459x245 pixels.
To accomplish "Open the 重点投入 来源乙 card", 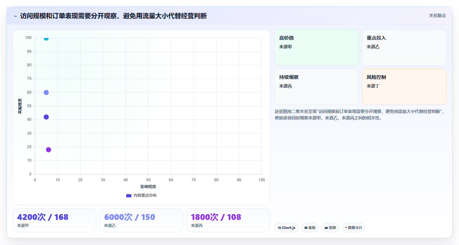I will point(404,48).
